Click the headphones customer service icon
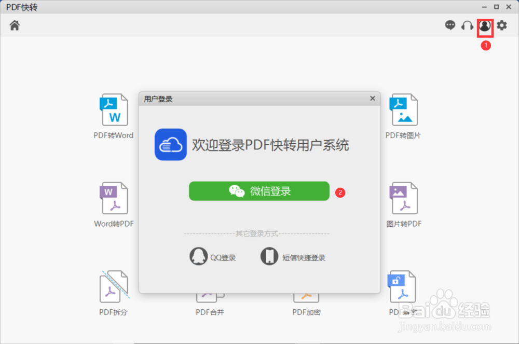 tap(467, 25)
